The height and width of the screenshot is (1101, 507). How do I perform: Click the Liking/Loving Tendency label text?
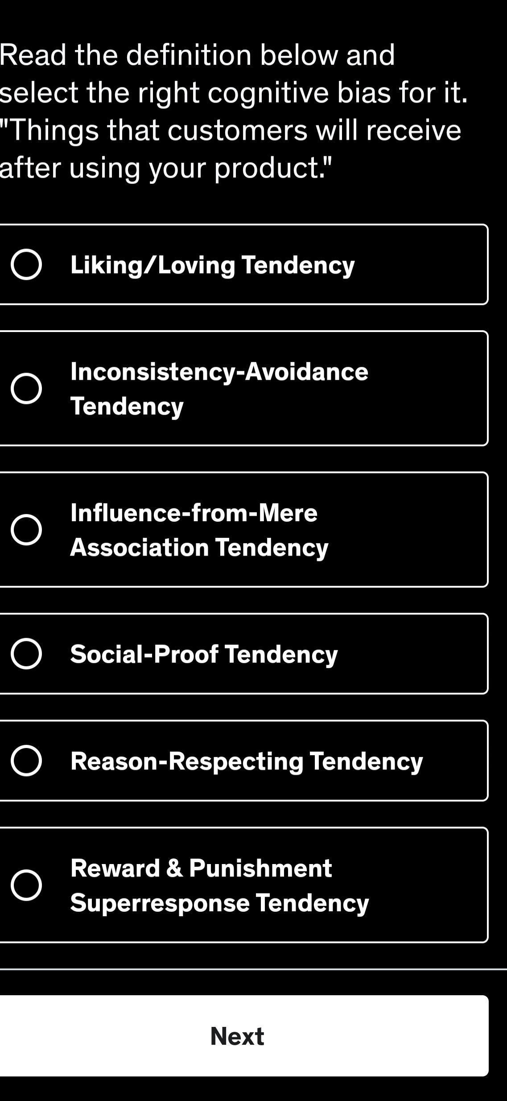tap(212, 265)
